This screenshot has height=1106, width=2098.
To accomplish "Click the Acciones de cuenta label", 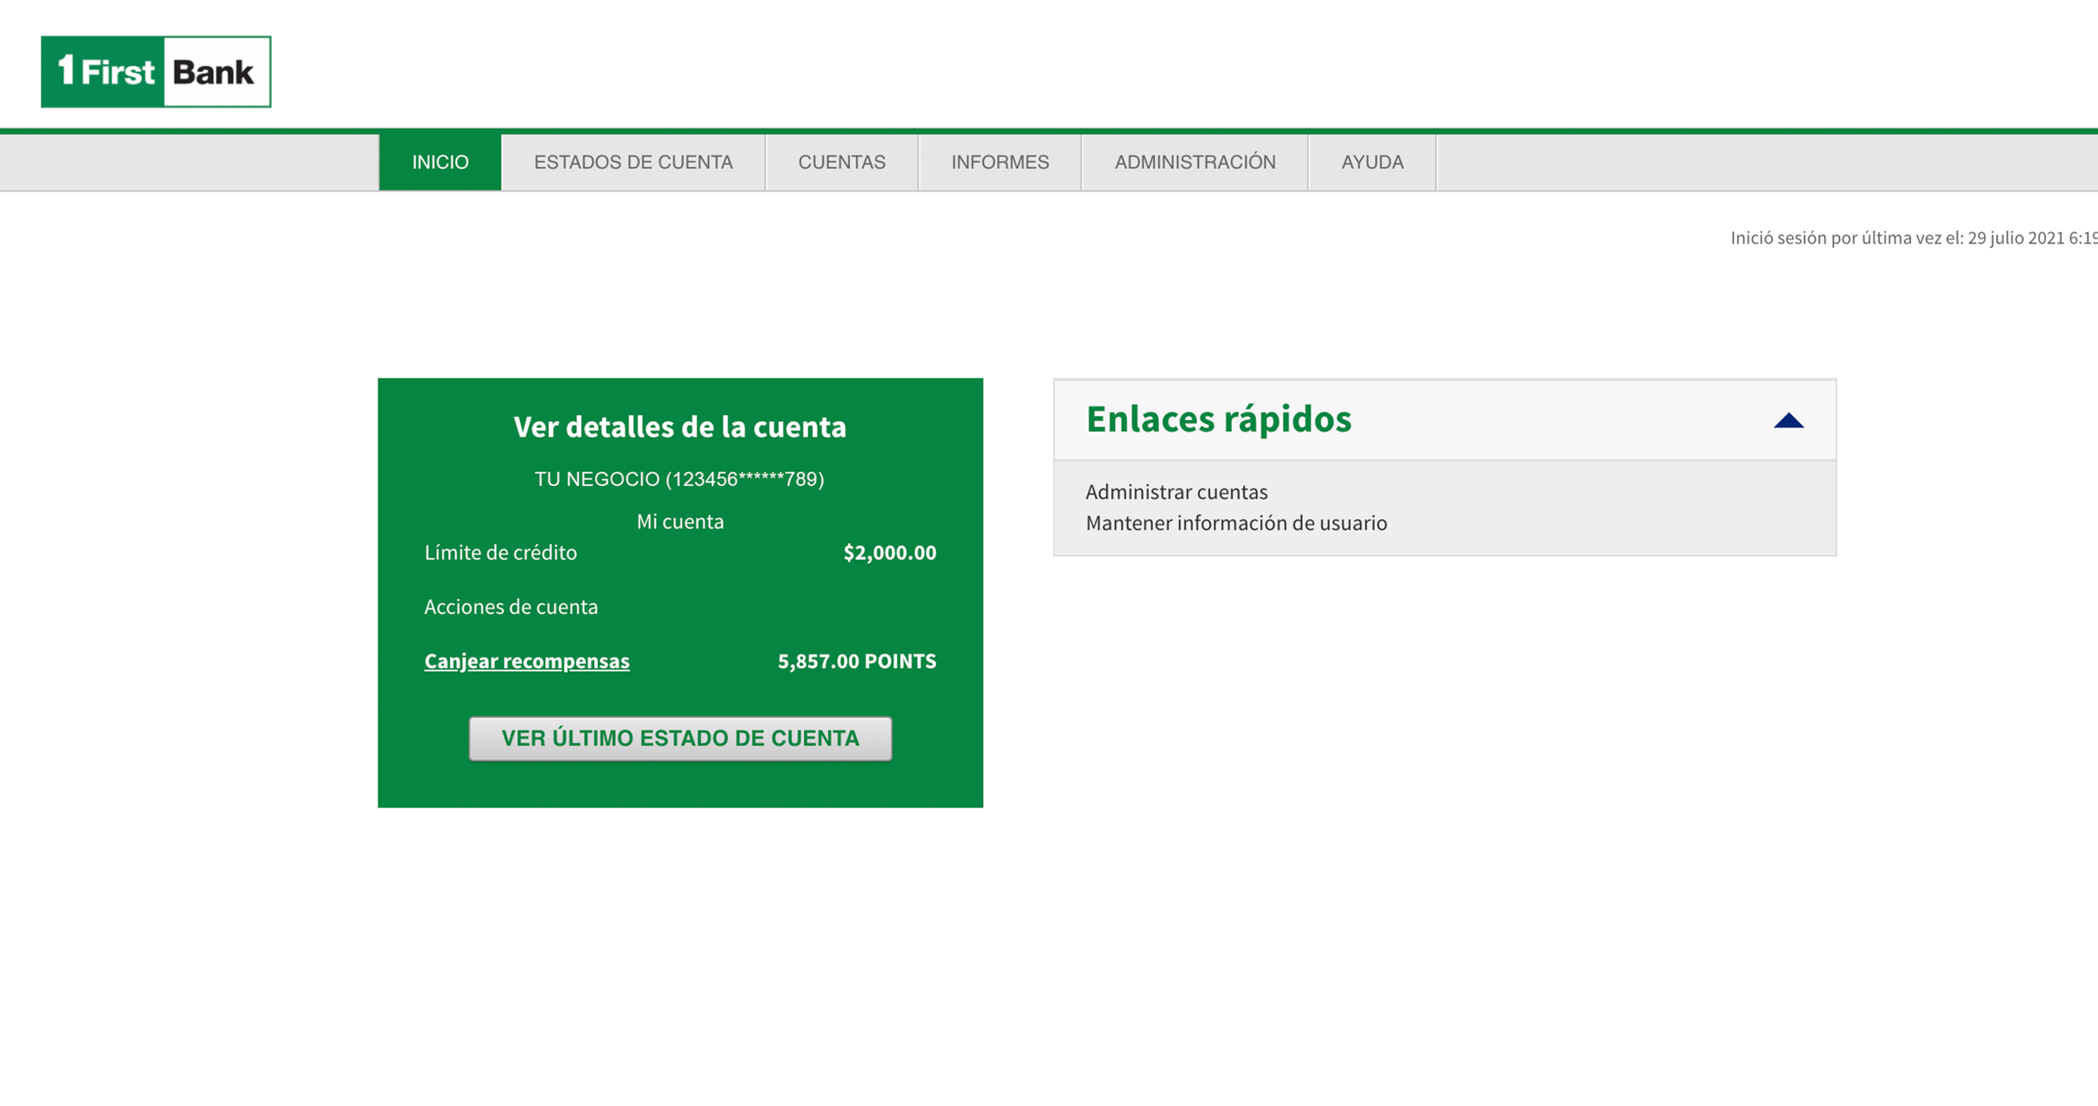I will pyautogui.click(x=511, y=606).
